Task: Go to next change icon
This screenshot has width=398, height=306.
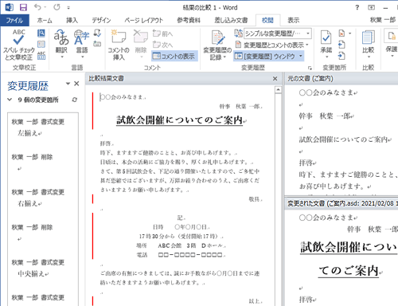Action: tap(341, 56)
